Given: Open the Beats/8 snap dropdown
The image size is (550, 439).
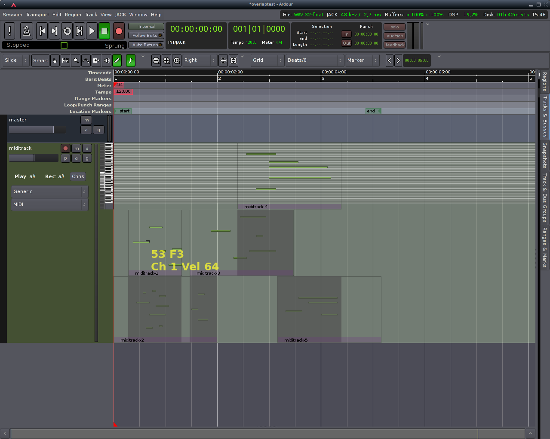Looking at the screenshot, I should (x=314, y=61).
